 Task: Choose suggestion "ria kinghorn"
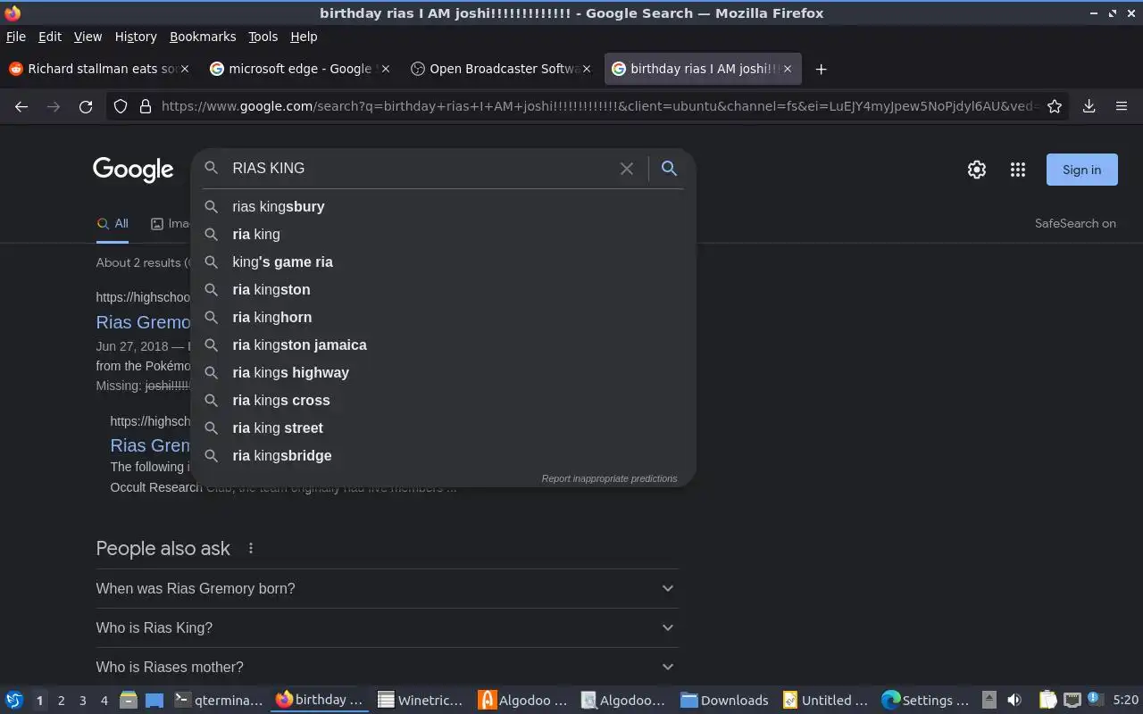click(443, 317)
